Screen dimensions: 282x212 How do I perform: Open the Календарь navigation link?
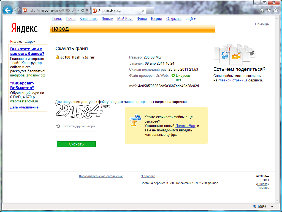88,19
